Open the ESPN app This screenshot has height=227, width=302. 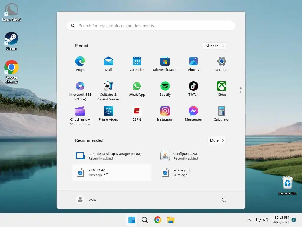[x=137, y=113]
